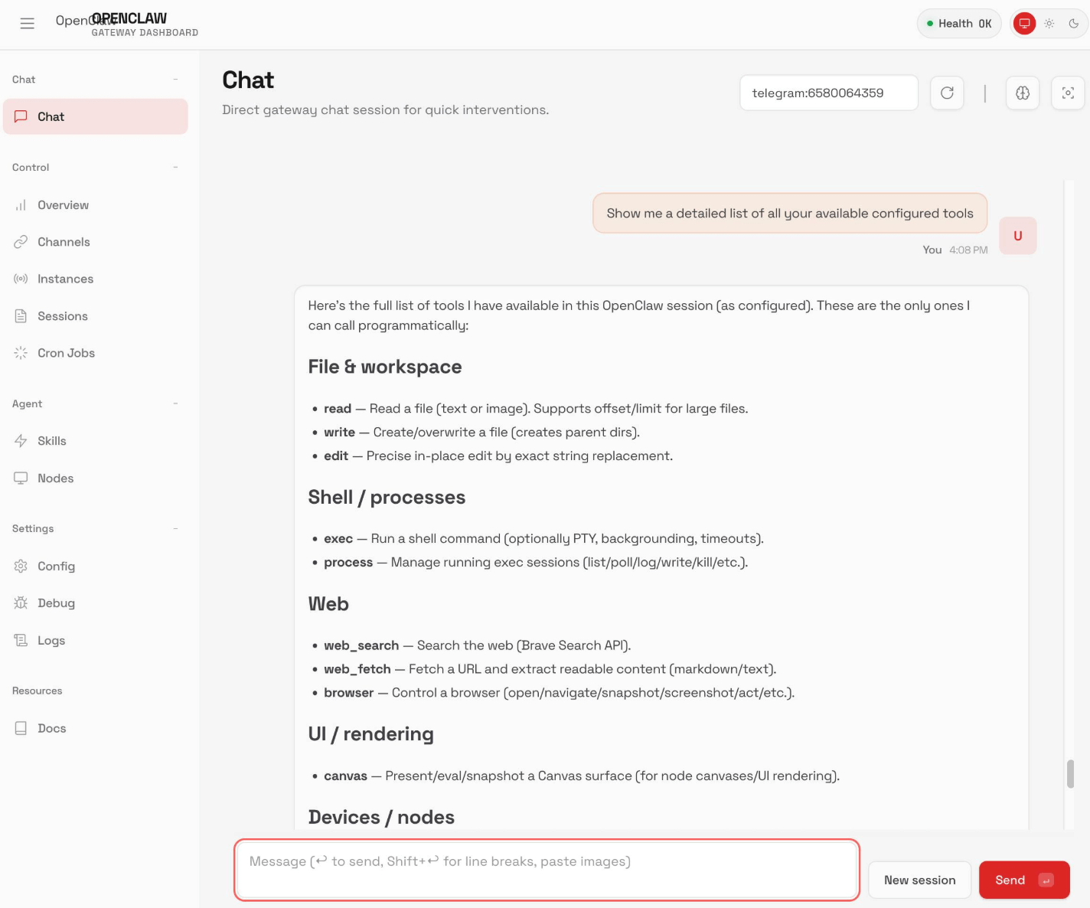Open the Nodes page

pyautogui.click(x=55, y=478)
